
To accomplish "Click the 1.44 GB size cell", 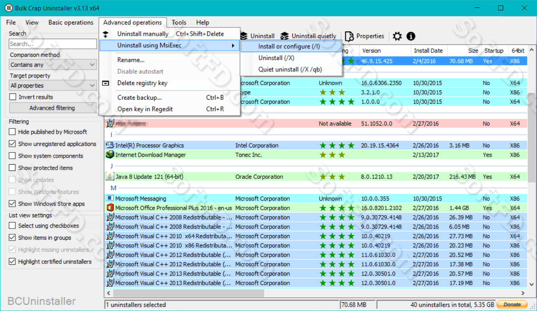I will [459, 208].
